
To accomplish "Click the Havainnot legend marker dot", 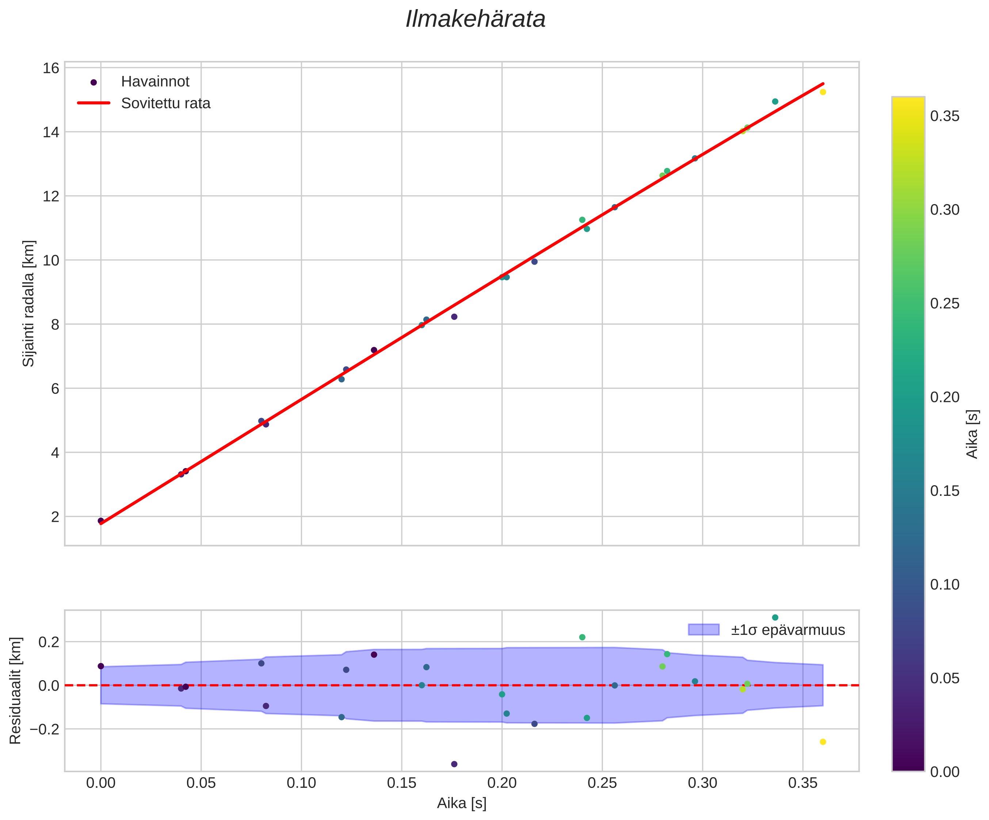I will (93, 83).
